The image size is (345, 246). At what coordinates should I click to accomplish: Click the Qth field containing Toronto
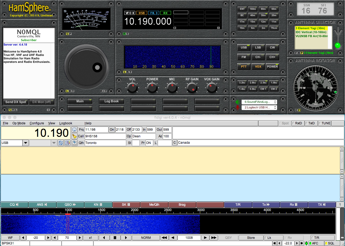point(105,143)
